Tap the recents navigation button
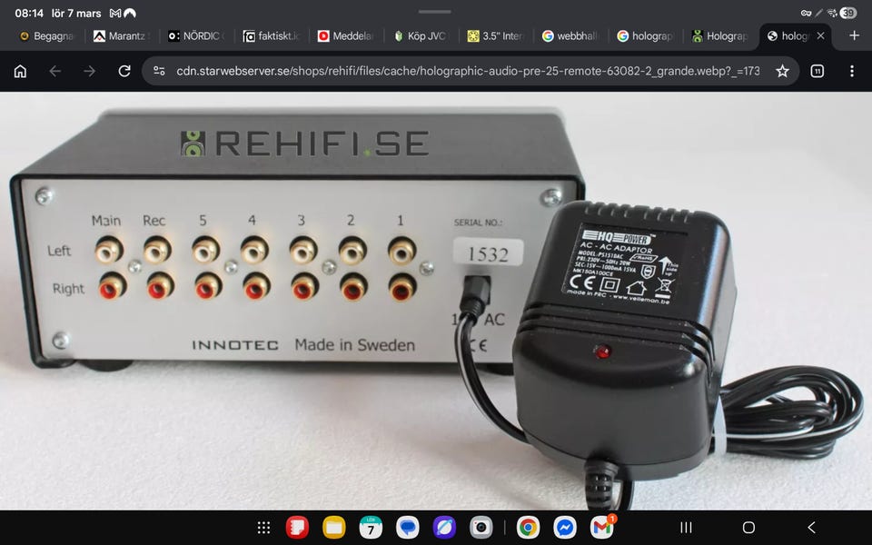 [687, 527]
